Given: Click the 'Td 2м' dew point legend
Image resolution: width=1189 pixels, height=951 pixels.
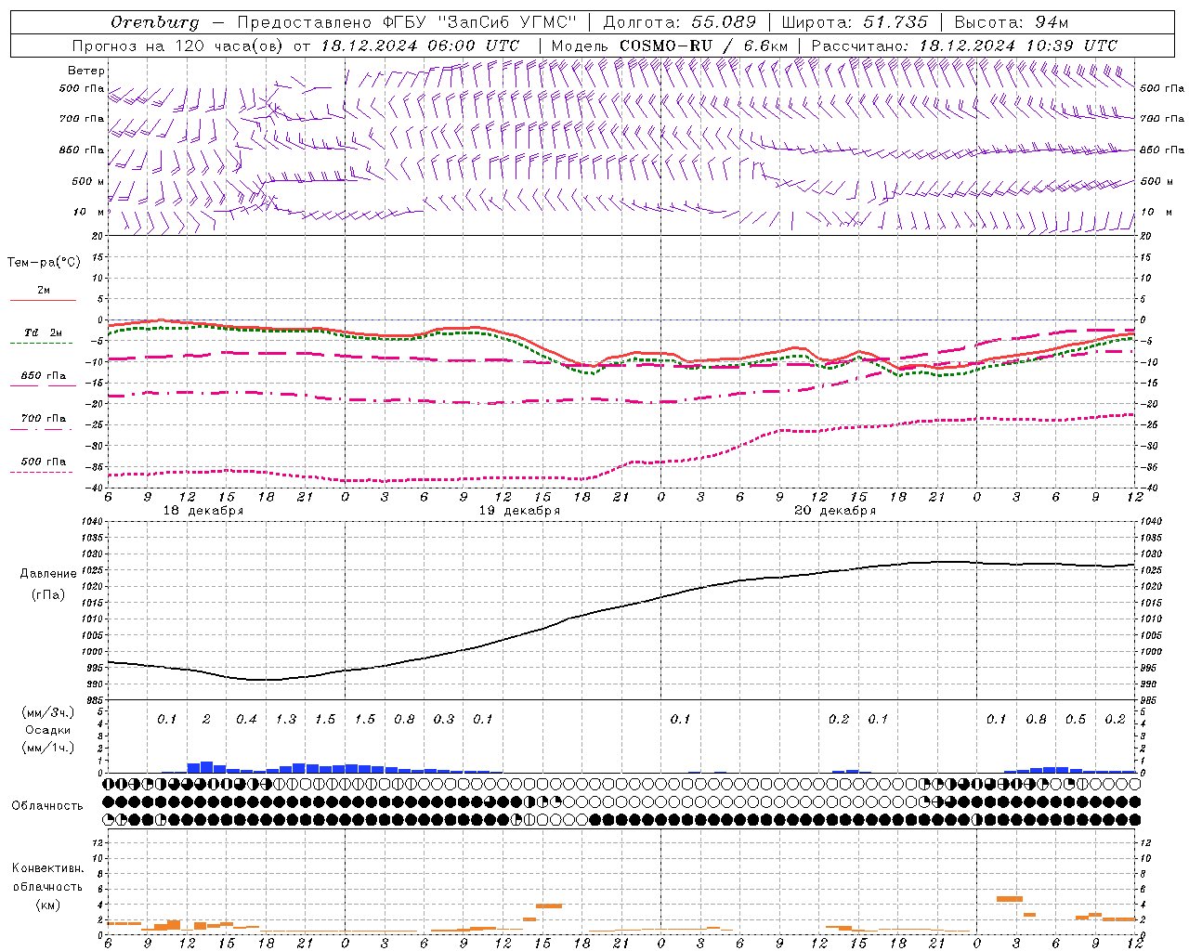Looking at the screenshot, I should click(x=44, y=332).
